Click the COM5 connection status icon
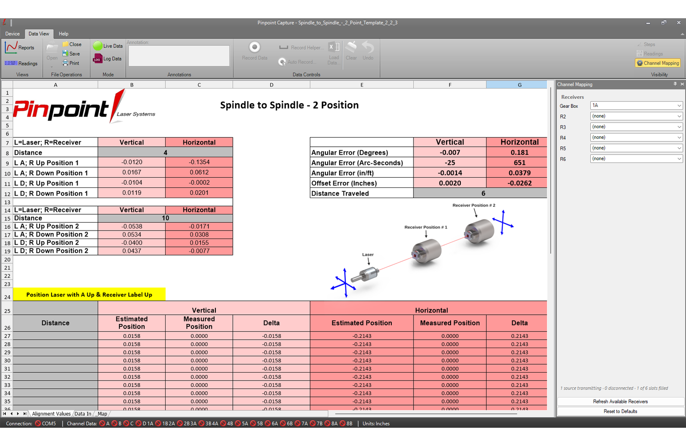 click(x=38, y=424)
